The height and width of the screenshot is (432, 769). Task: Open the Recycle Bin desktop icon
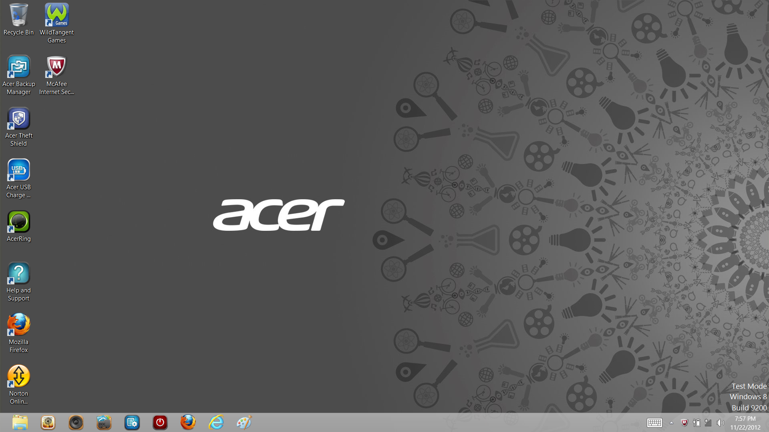coord(18,20)
